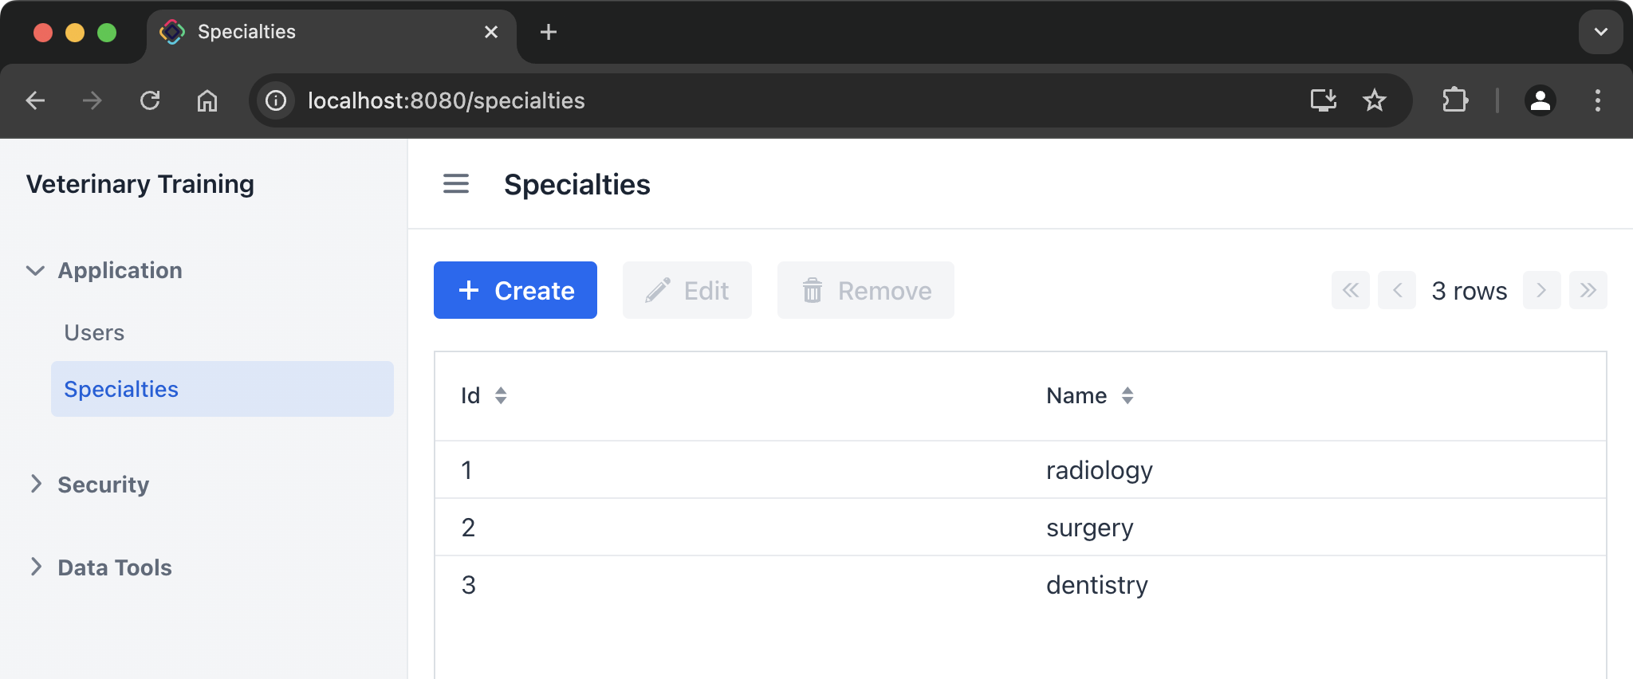Click the trash icon on the Remove button
The width and height of the screenshot is (1633, 679).
coord(813,290)
